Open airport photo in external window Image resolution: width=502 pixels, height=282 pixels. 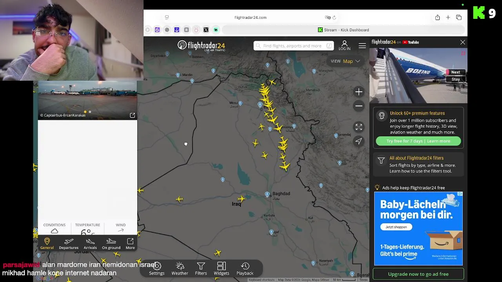(132, 115)
